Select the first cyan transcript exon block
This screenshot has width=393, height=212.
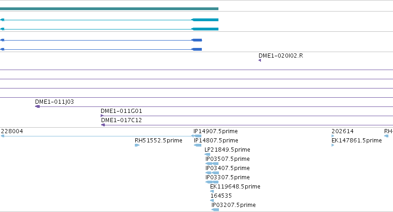tap(205, 20)
